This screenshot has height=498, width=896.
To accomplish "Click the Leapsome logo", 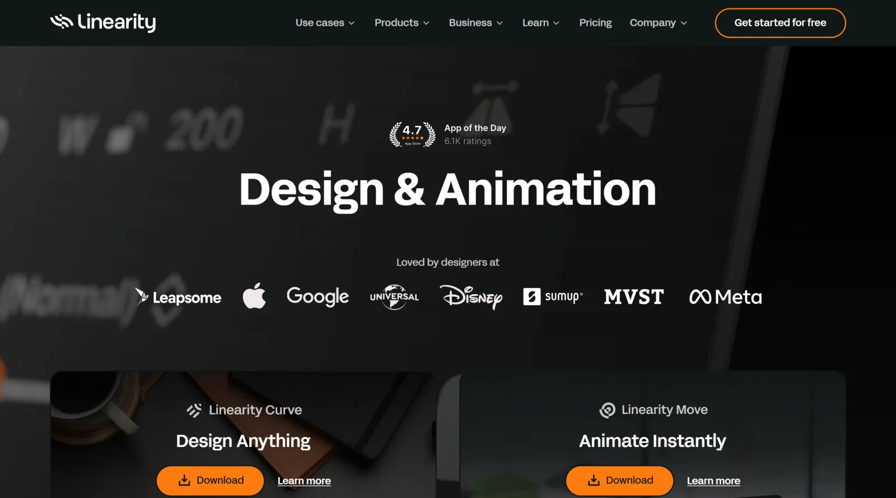I will click(x=178, y=297).
